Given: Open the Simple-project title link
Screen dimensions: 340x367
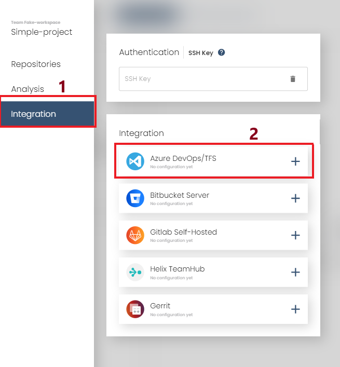Looking at the screenshot, I should [x=42, y=32].
